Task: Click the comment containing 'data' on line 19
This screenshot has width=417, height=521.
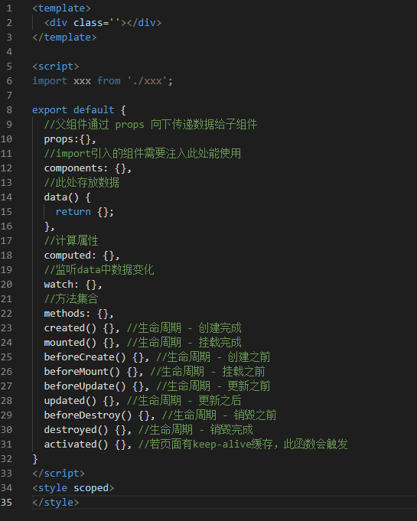Action: (99, 270)
